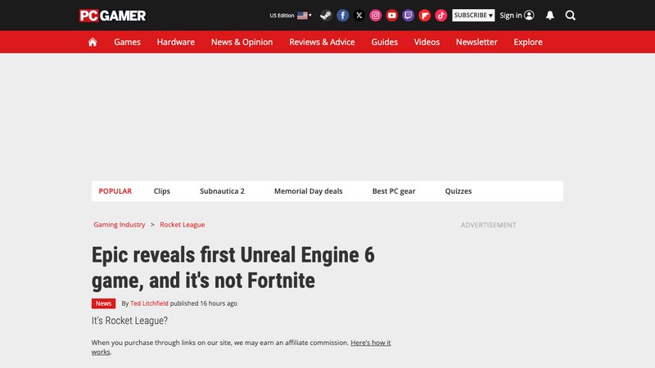Open author Ted Litchfield's page
655x368 pixels.
(149, 303)
